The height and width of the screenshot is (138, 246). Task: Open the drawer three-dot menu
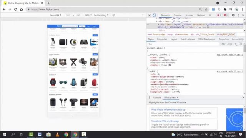150,97
